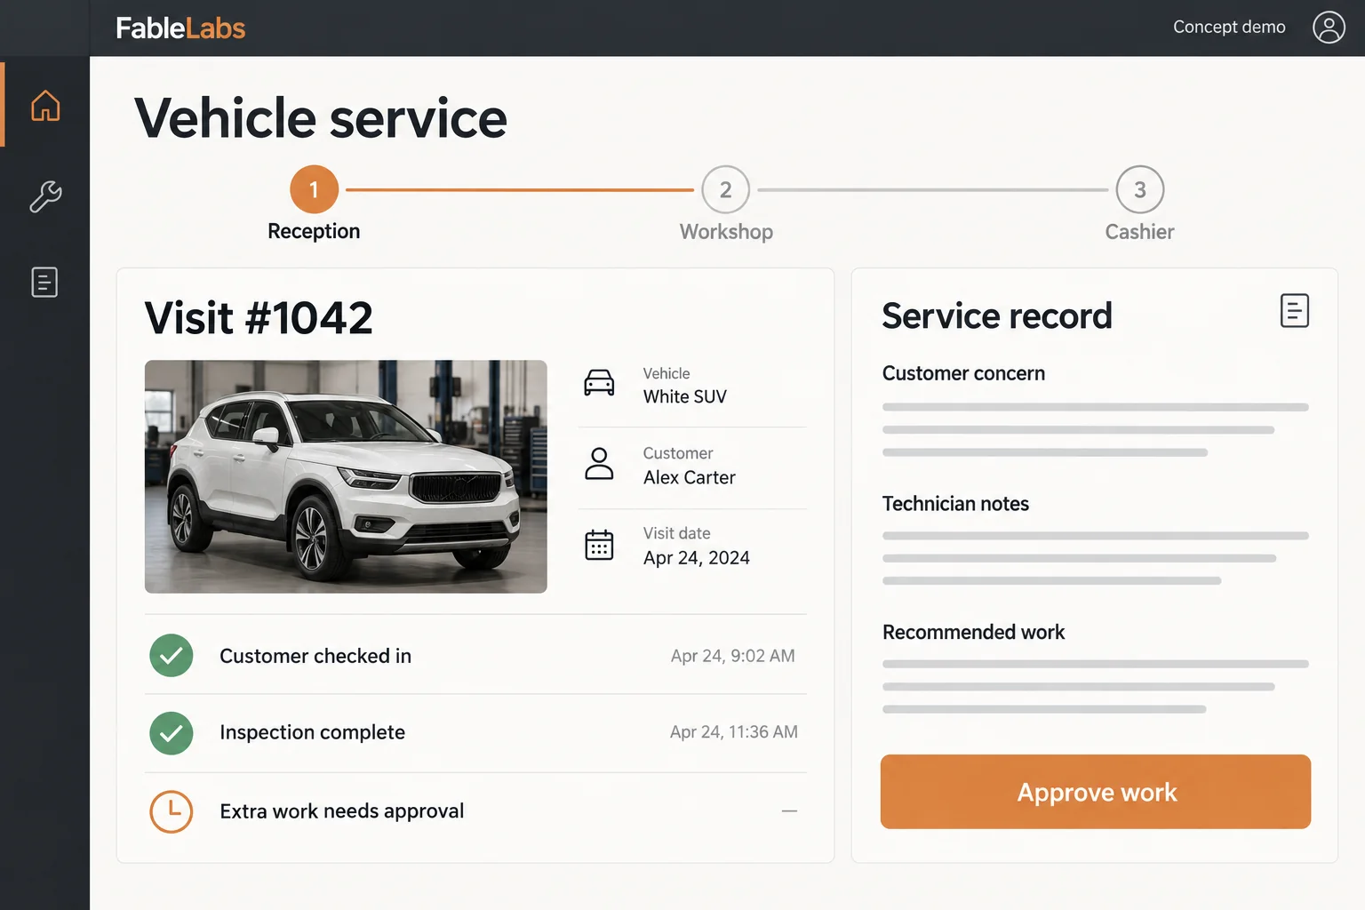Click the Extra work needs approval text

pyautogui.click(x=342, y=811)
